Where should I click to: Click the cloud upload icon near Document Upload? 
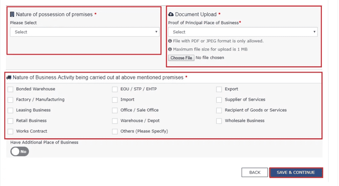point(171,14)
